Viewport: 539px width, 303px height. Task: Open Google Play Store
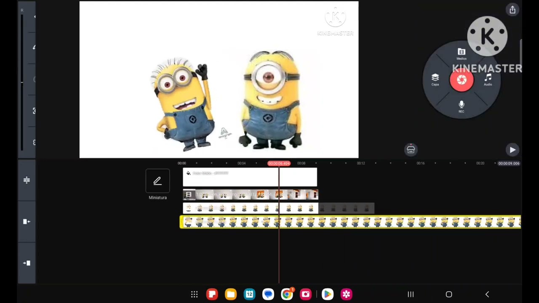tap(327, 294)
